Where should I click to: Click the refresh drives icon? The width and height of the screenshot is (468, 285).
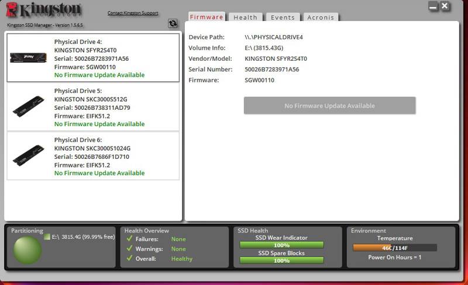[x=173, y=23]
